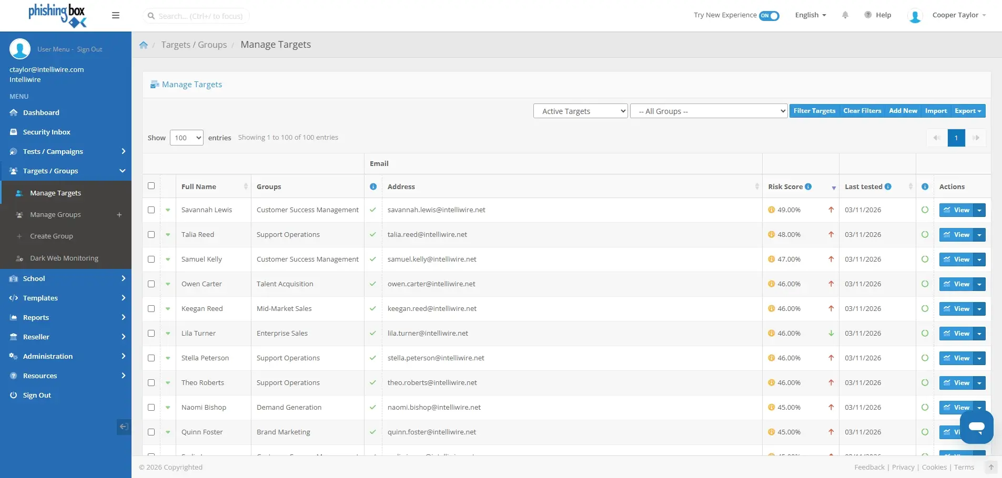The image size is (1002, 478).
Task: Click scroll-to-top arrow in footer
Action: (x=991, y=467)
